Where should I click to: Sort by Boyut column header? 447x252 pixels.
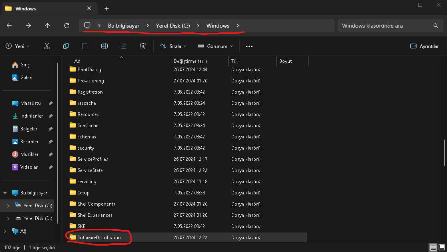(285, 61)
